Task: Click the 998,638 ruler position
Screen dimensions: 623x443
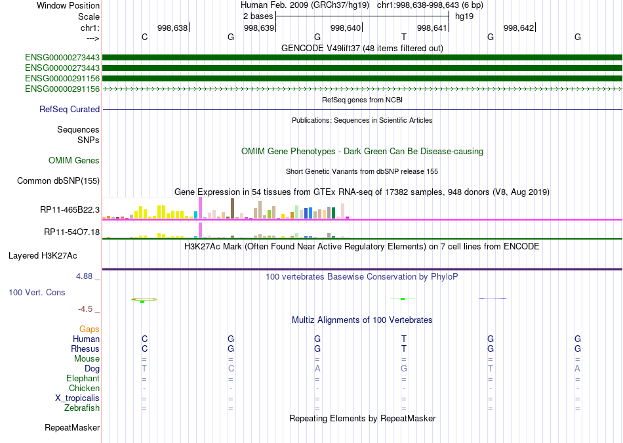Action: (172, 28)
